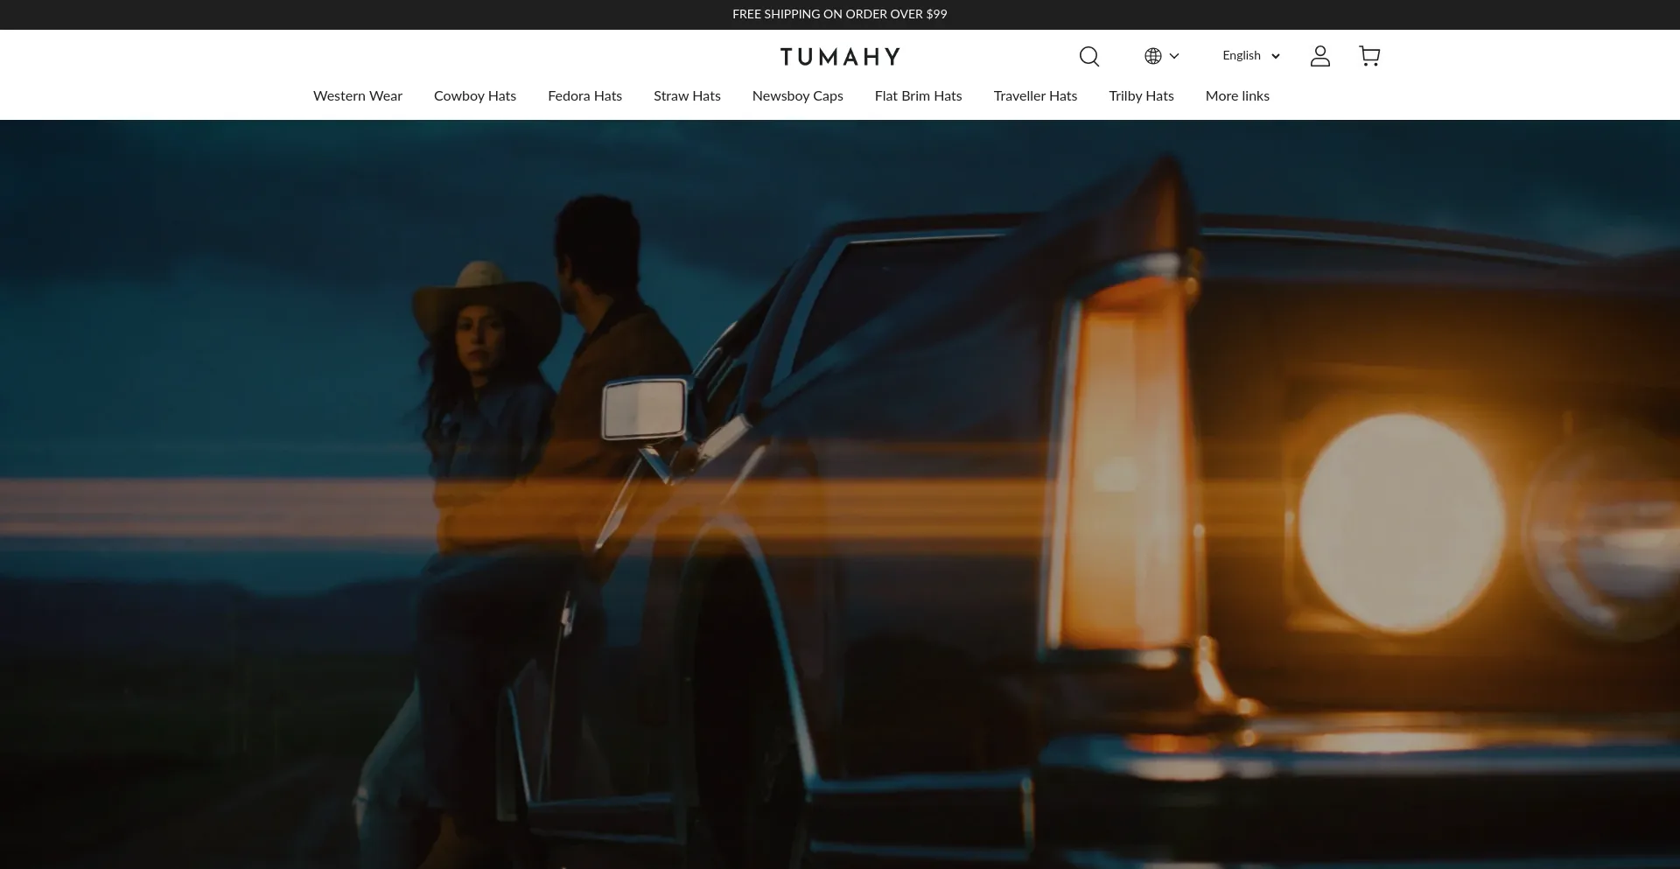
Task: Navigate to Straw Hats
Action: [687, 96]
